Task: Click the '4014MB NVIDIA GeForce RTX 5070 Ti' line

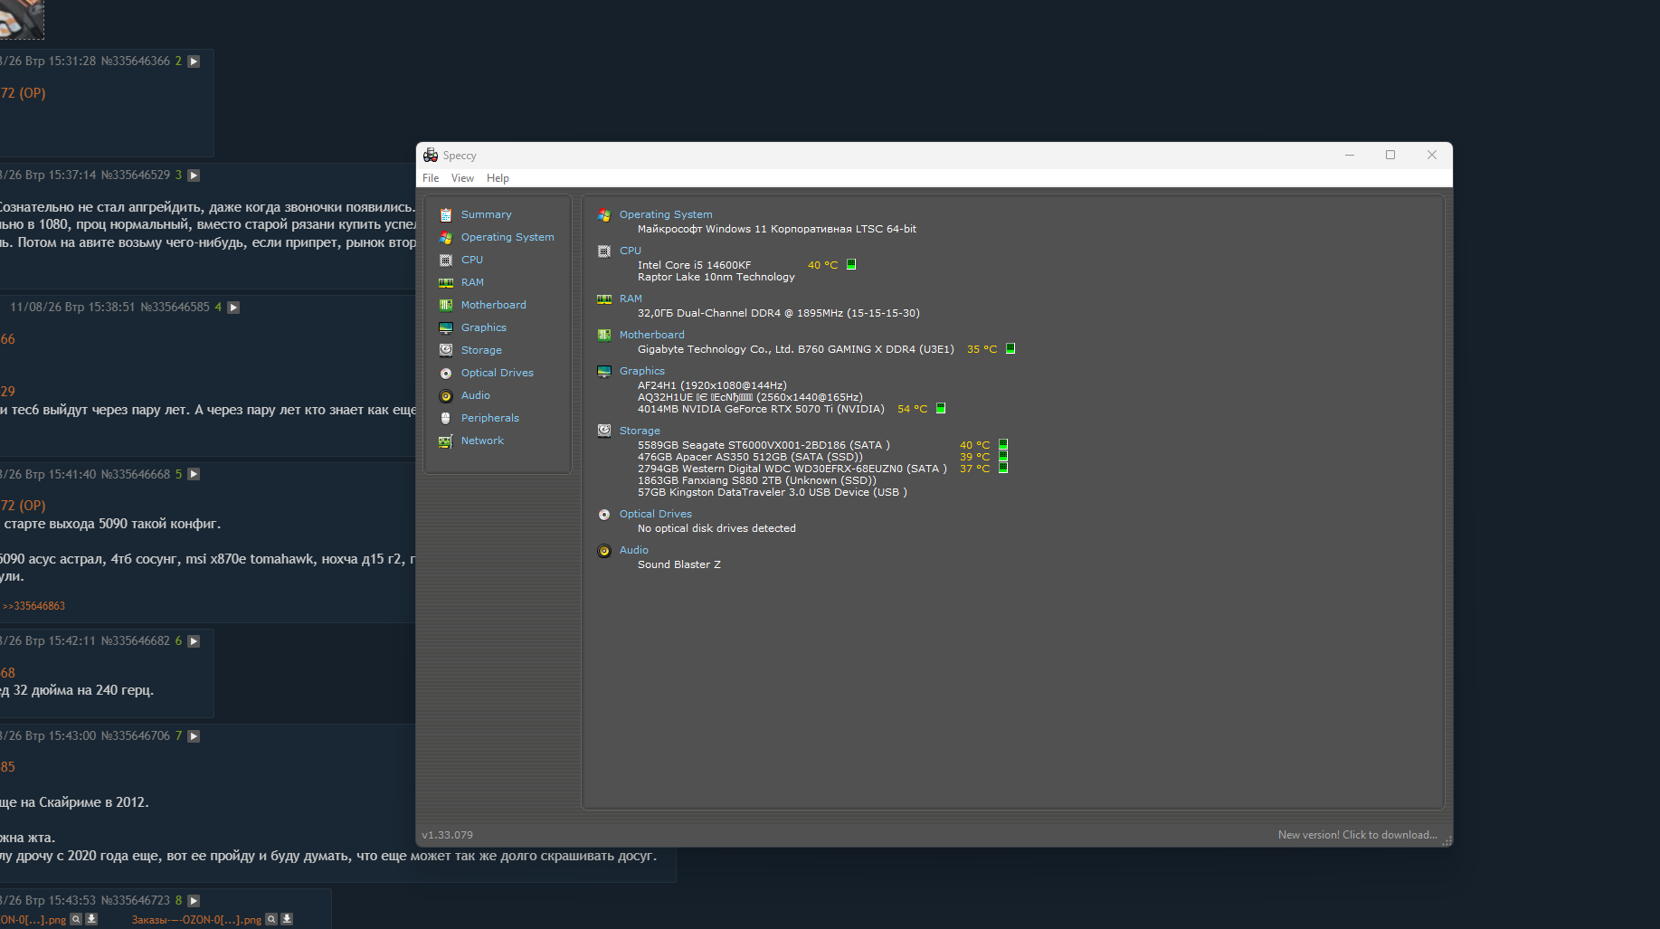Action: [761, 409]
